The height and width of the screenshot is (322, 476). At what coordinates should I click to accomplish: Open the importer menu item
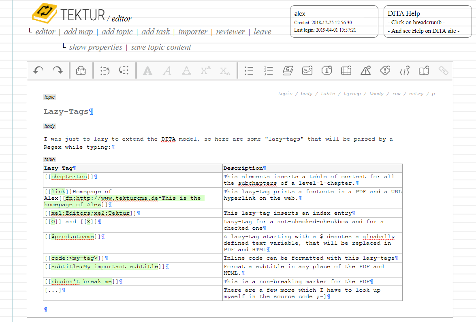(193, 32)
